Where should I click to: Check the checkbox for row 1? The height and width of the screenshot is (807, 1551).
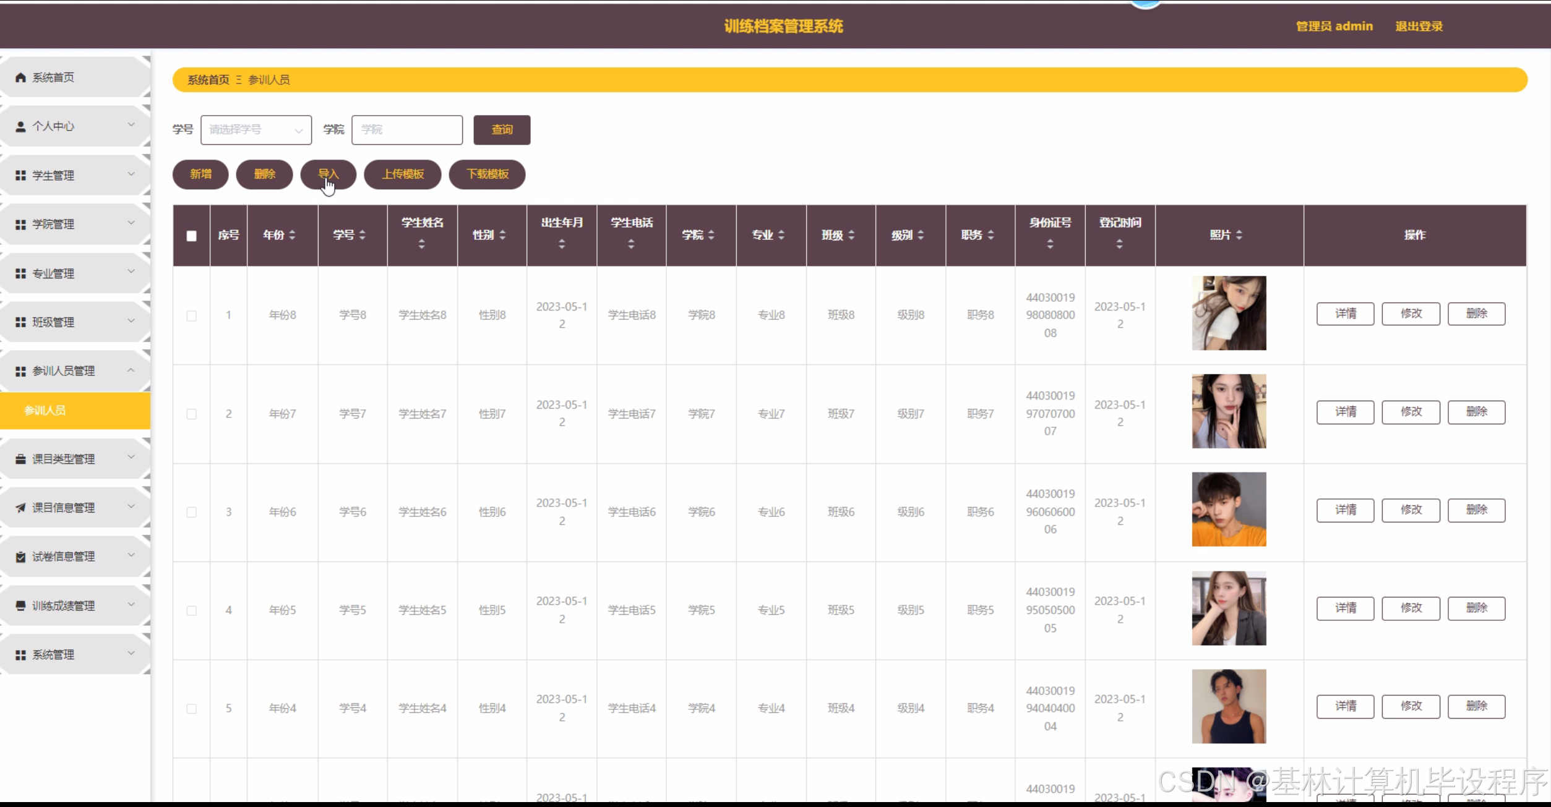click(192, 315)
